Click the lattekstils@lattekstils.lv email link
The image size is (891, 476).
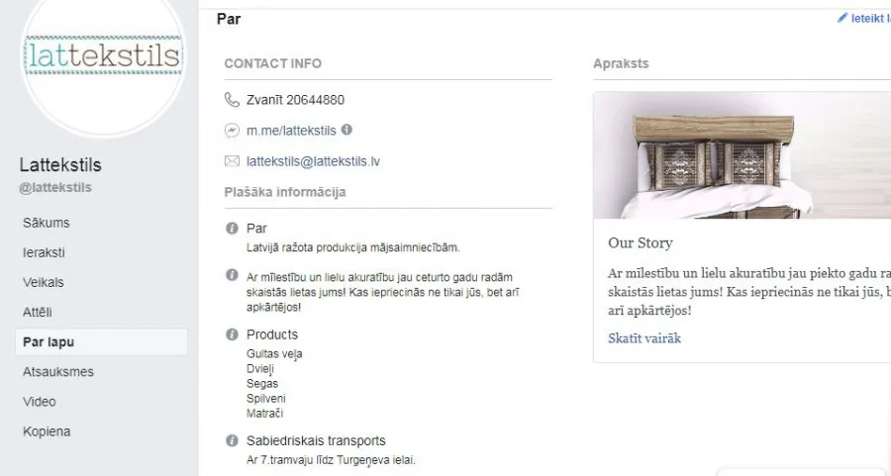(313, 161)
